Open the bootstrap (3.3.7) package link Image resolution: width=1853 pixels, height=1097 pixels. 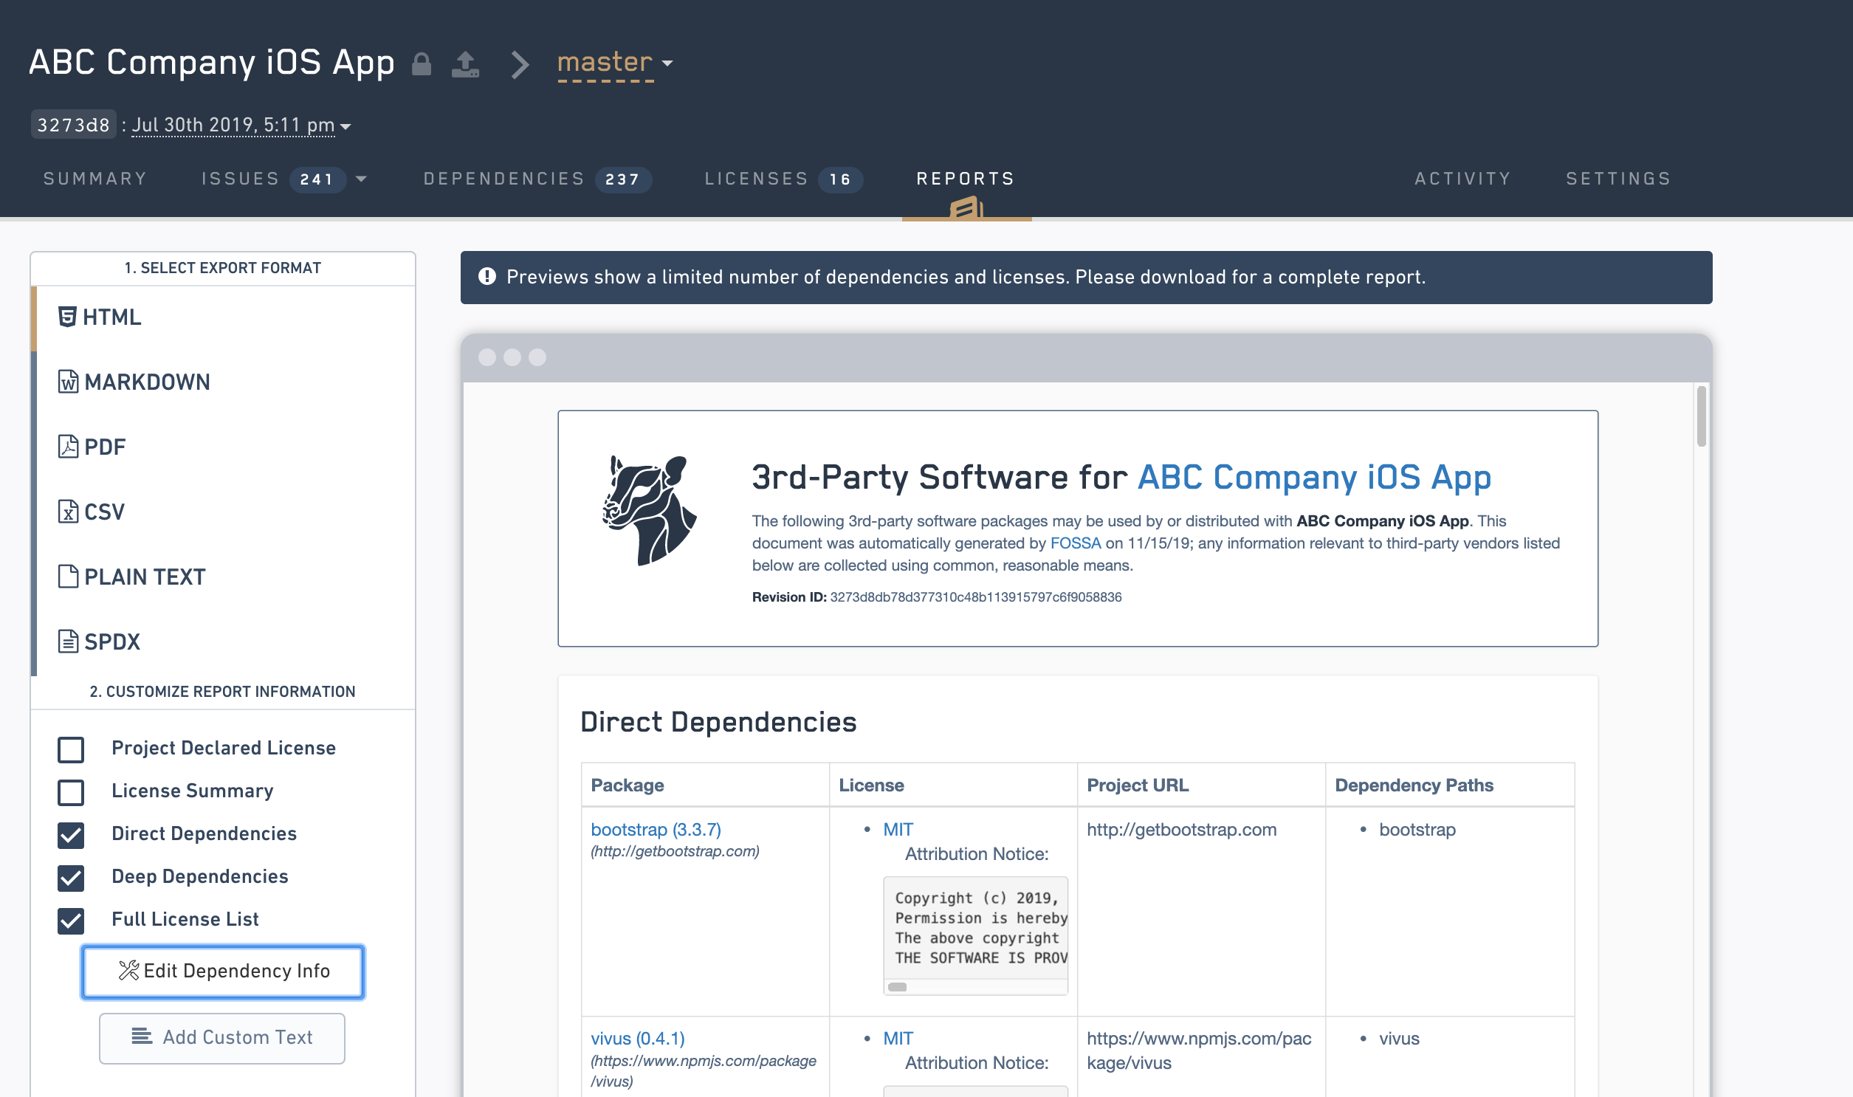[655, 830]
